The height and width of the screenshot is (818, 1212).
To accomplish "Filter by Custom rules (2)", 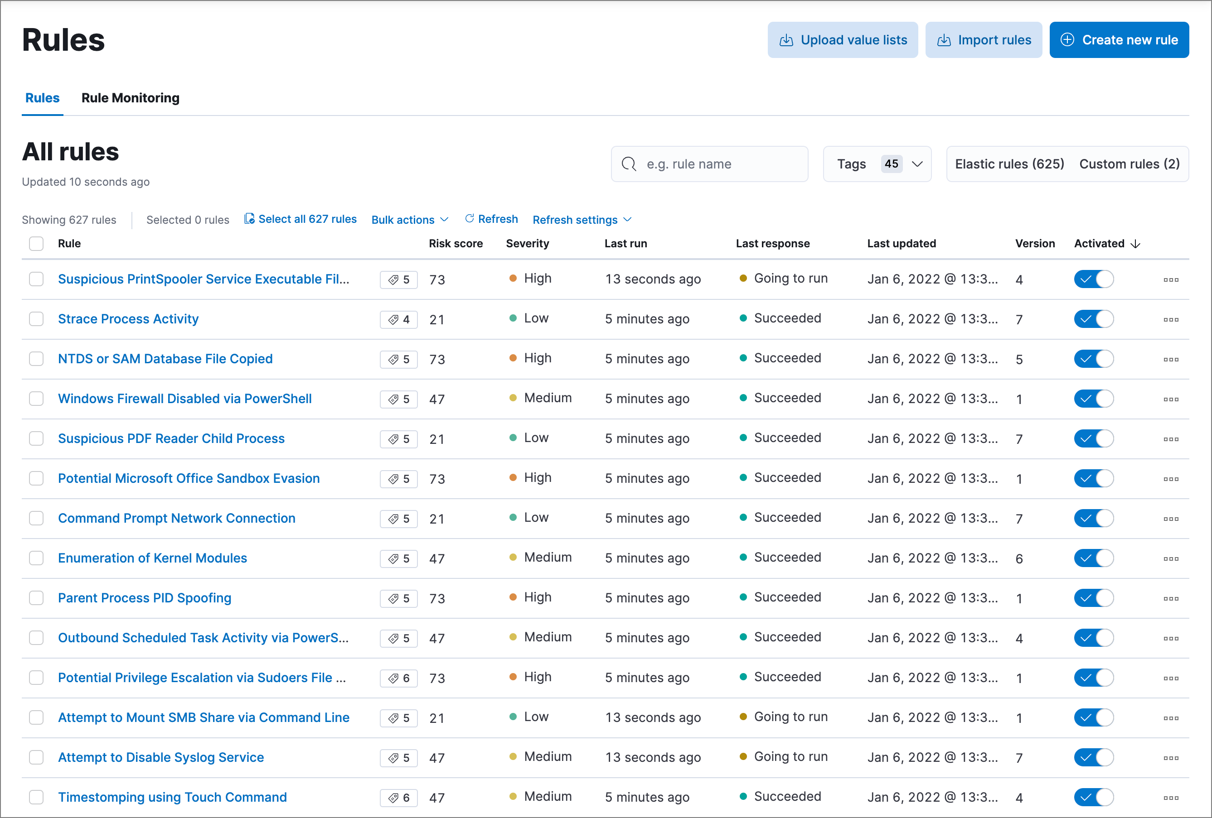I will (x=1129, y=164).
